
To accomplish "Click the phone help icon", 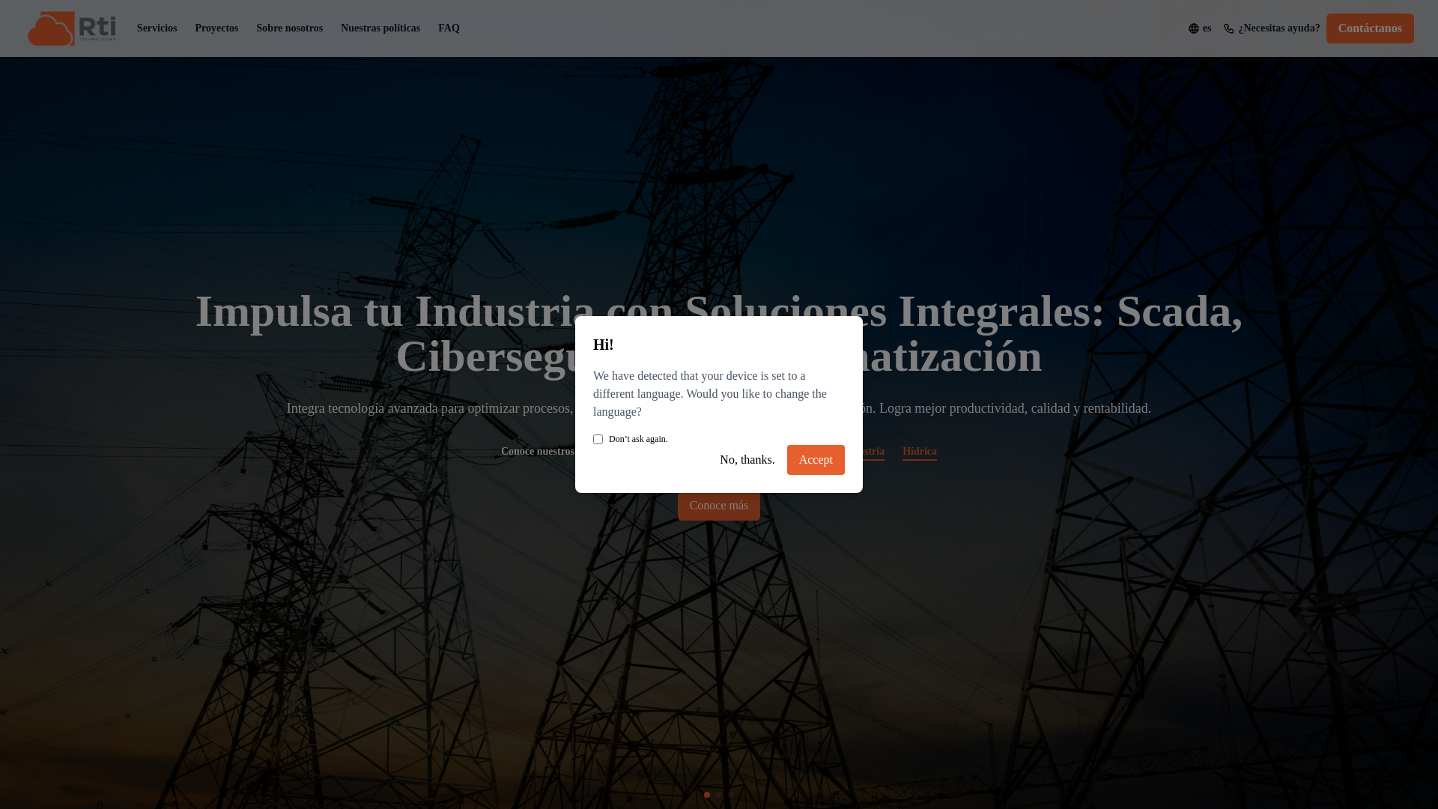I will point(1229,28).
